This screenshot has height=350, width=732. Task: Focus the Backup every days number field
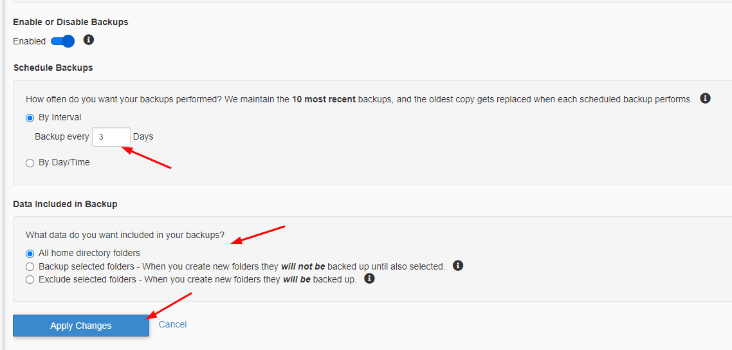[111, 137]
